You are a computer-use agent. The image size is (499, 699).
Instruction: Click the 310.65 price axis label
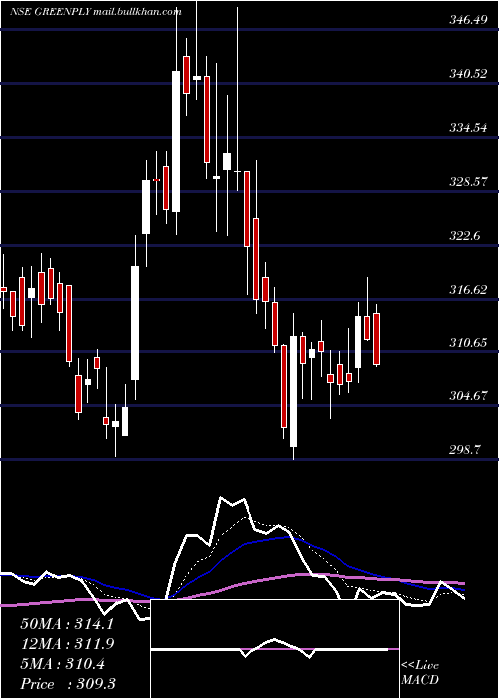tap(468, 343)
